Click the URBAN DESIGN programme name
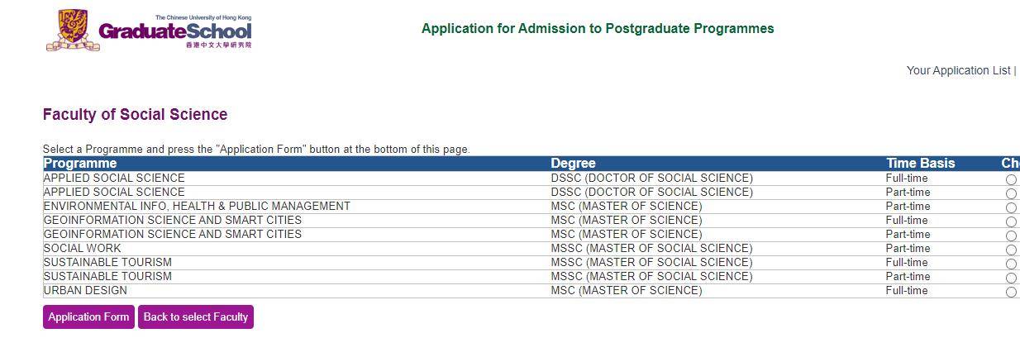The height and width of the screenshot is (357, 1020). pos(85,290)
